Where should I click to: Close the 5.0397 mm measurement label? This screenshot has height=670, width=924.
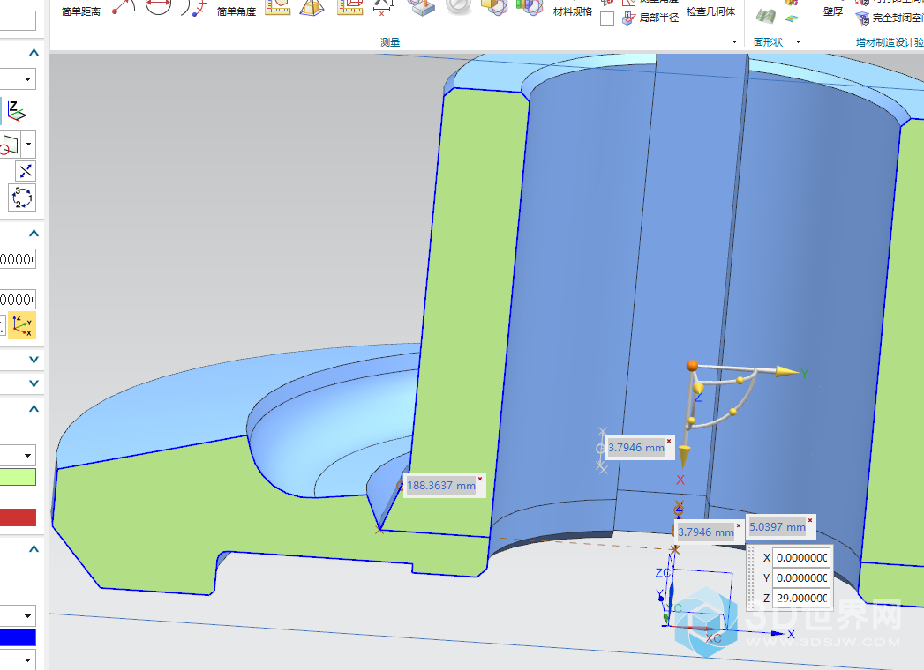(809, 520)
